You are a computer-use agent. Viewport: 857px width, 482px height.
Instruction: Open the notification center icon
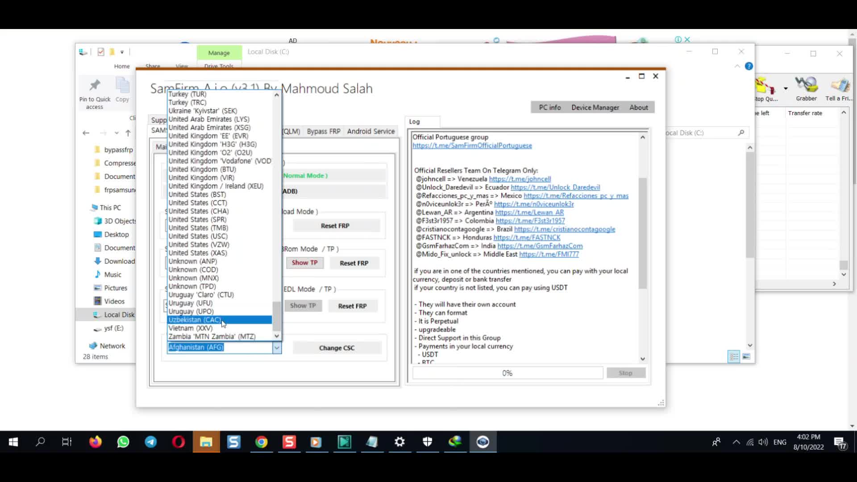(840, 442)
